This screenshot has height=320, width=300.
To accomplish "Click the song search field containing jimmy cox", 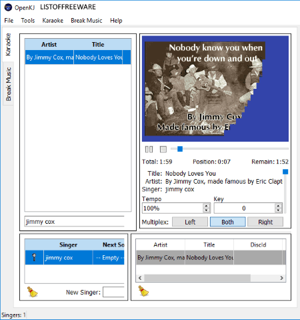I will coord(74,221).
